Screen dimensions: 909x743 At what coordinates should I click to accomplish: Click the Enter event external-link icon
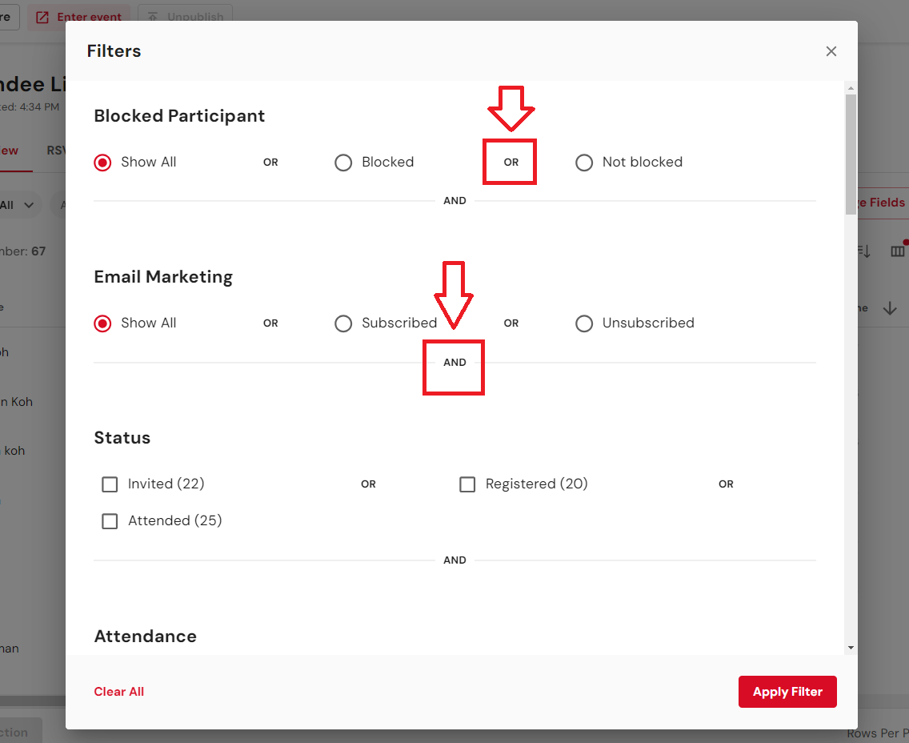(42, 17)
